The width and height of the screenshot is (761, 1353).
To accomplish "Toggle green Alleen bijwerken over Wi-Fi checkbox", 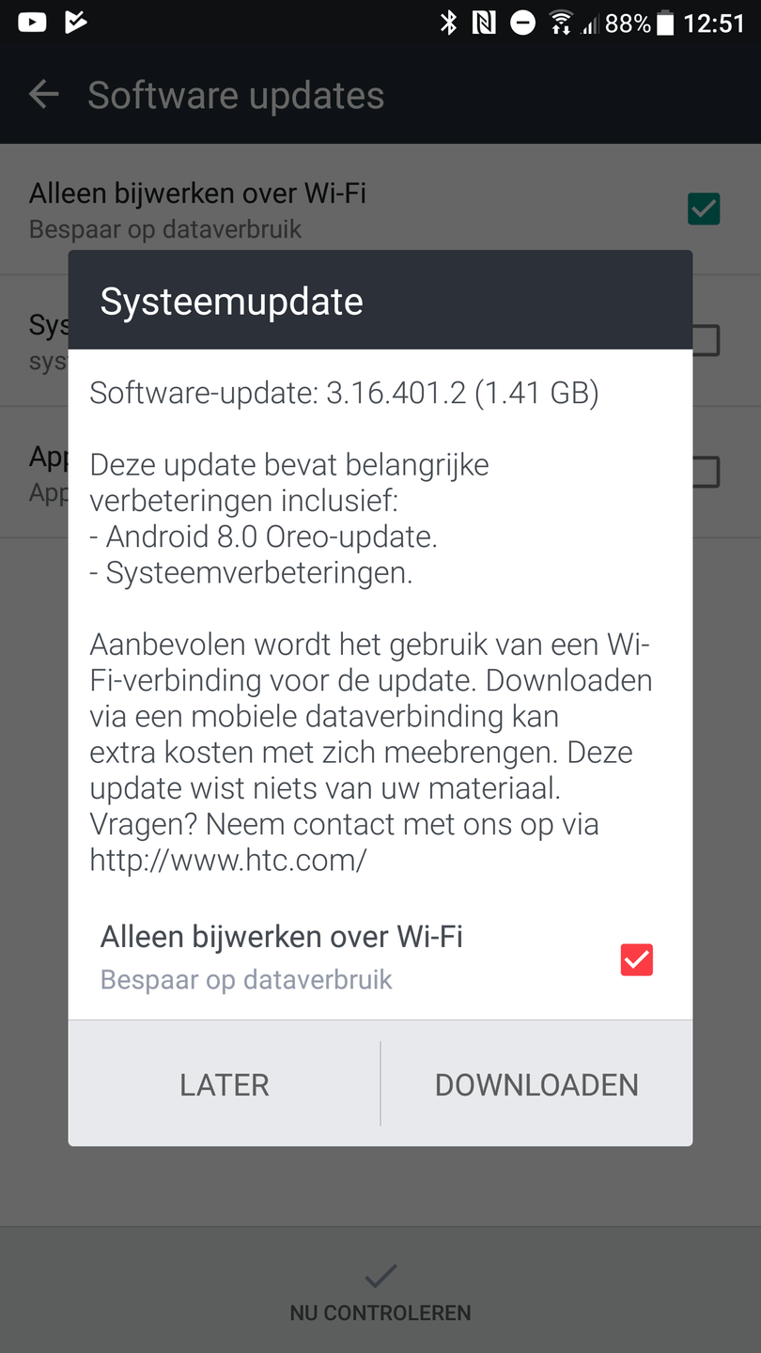I will pos(704,209).
